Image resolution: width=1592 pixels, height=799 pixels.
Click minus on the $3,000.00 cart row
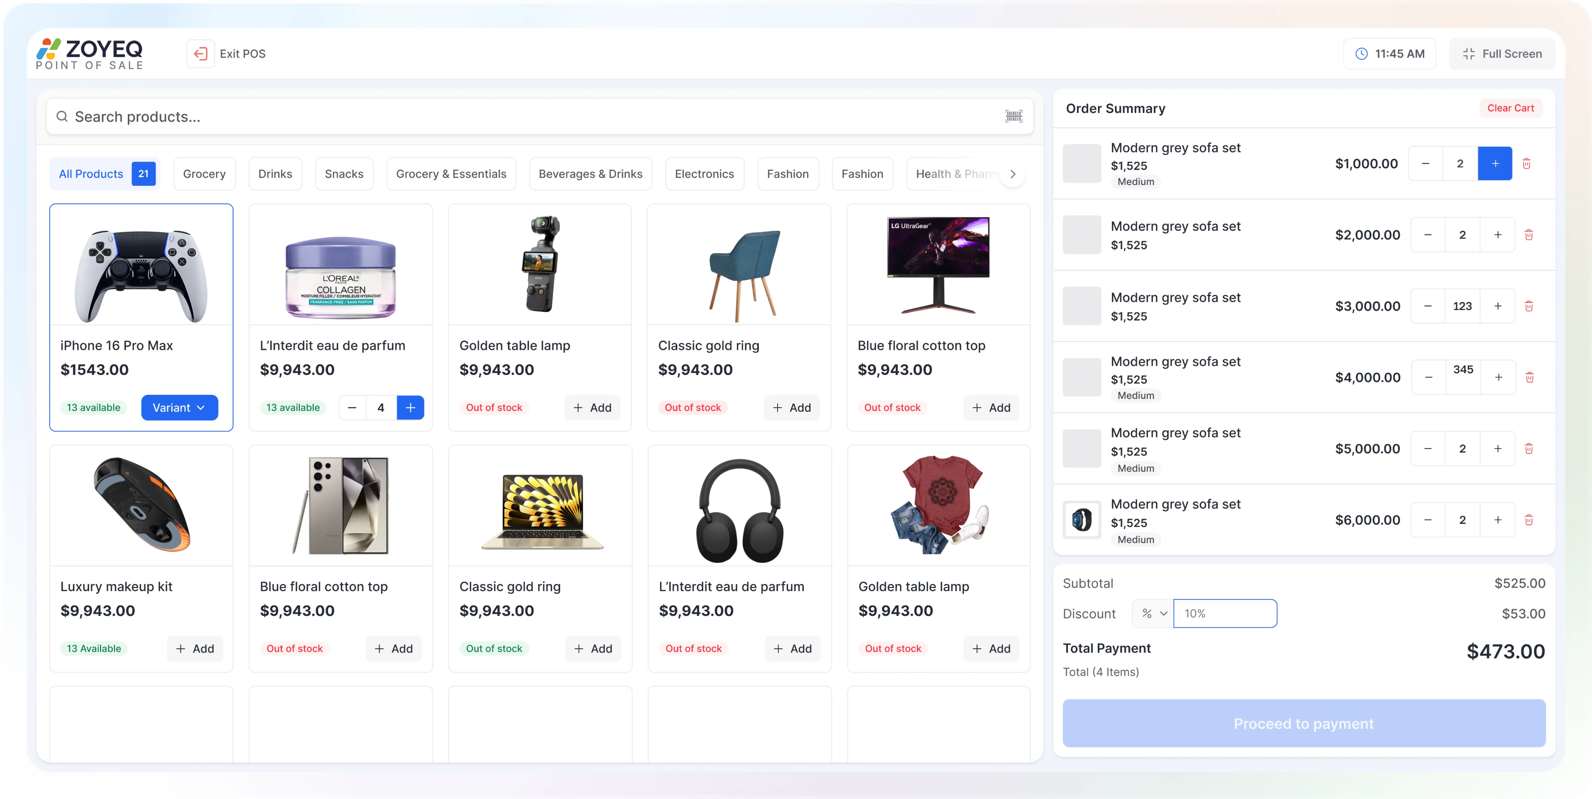1428,306
